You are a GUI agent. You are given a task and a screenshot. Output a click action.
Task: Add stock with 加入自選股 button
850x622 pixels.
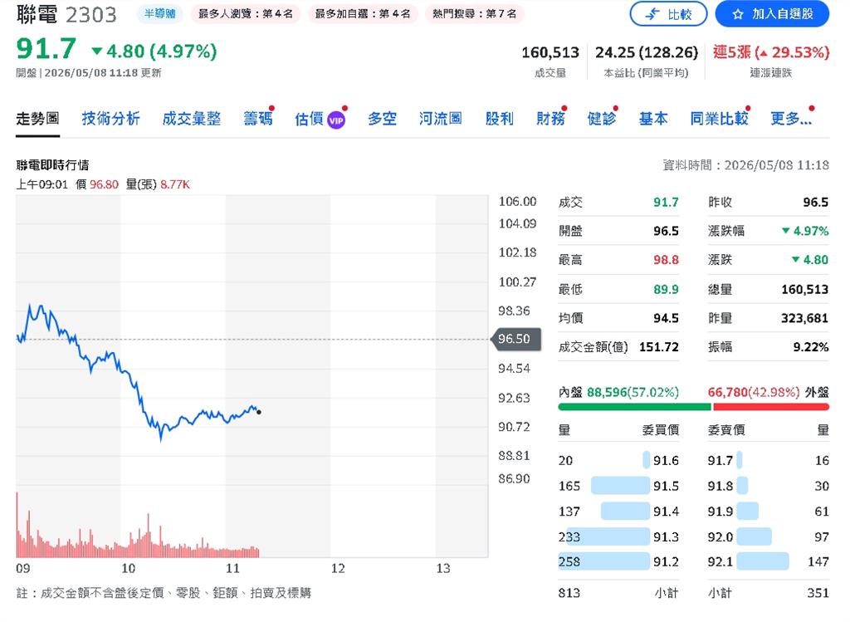click(772, 14)
